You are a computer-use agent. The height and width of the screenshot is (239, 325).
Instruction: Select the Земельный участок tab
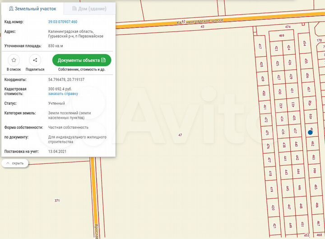(x=32, y=9)
